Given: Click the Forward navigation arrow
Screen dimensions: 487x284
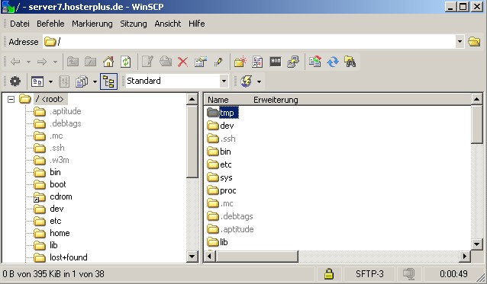Looking at the screenshot, I should [42, 62].
